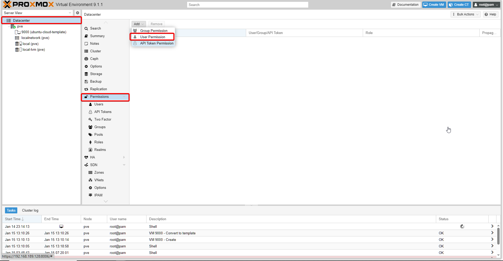Open the Two Factor key icon entry
The width and height of the screenshot is (503, 261).
(90, 120)
